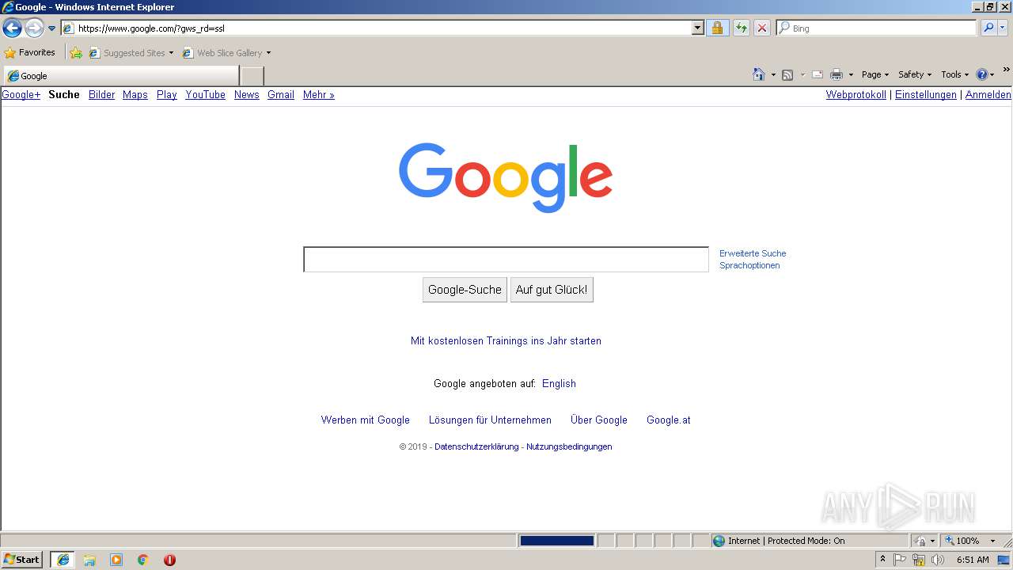
Task: Switch Google to English
Action: coord(559,384)
